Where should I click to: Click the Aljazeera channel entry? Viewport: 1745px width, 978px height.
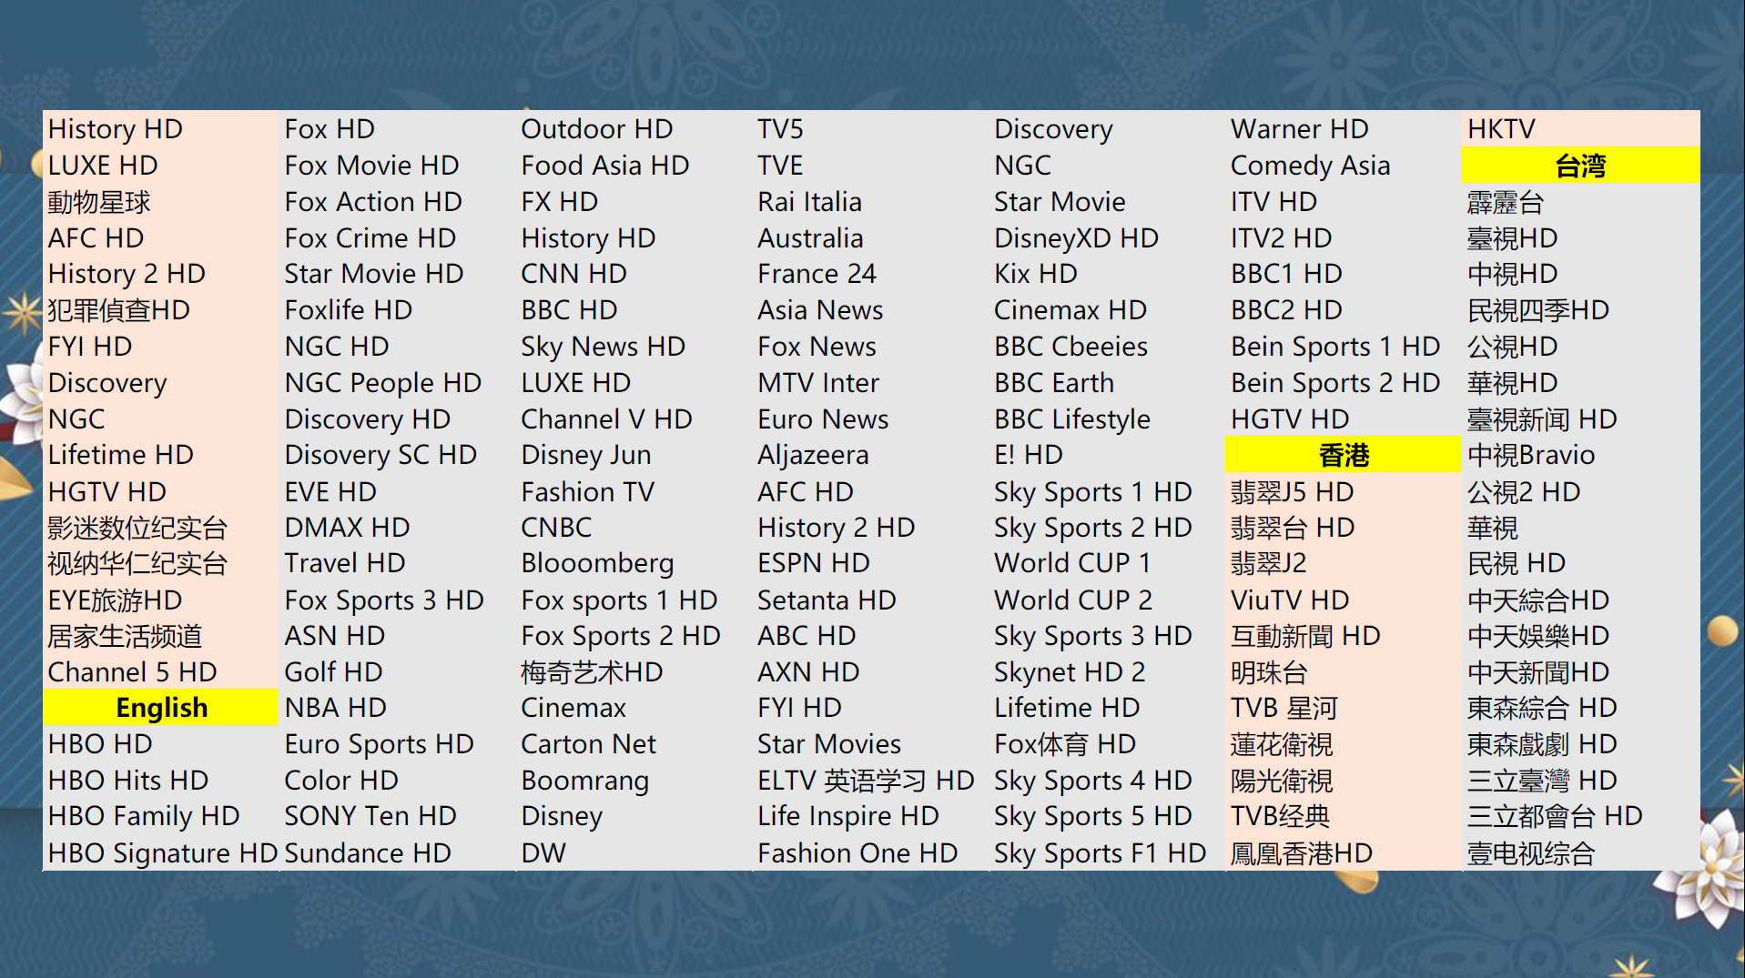[x=813, y=455]
